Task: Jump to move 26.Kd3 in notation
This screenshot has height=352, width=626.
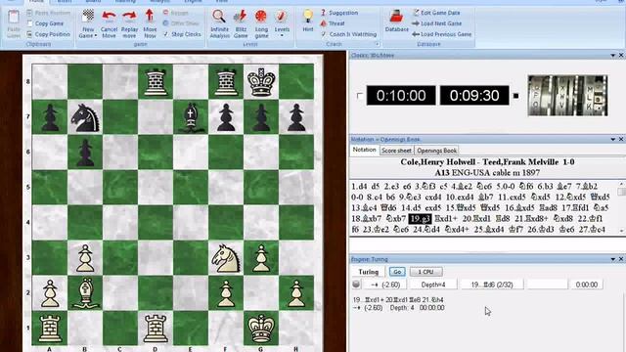Action: click(x=541, y=230)
